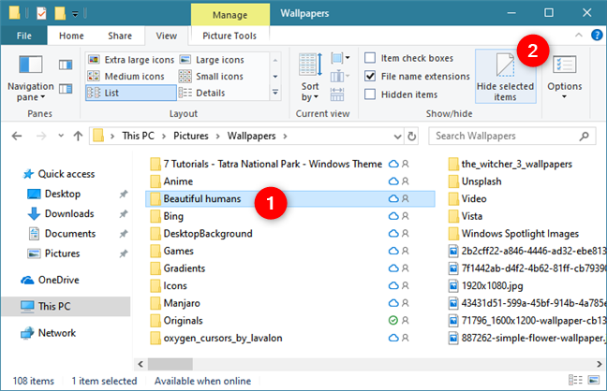Click the Forward navigation arrow
The height and width of the screenshot is (391, 607).
(41, 136)
